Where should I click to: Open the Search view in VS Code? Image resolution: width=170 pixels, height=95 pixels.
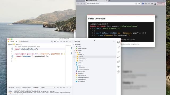[118, 47]
